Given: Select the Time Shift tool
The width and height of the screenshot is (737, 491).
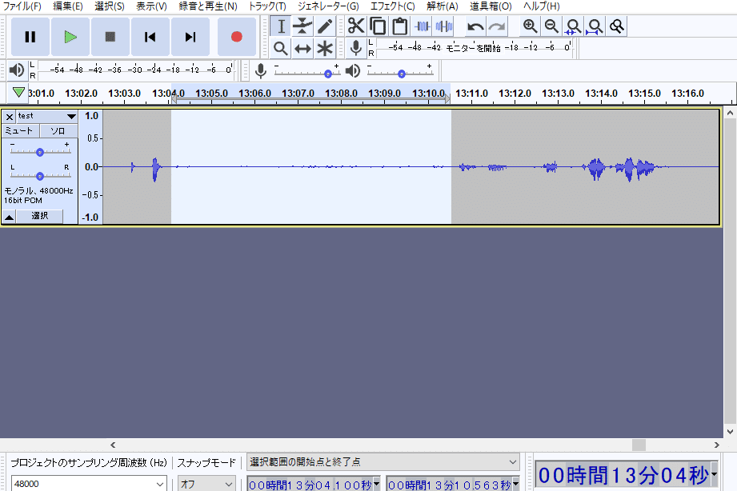Looking at the screenshot, I should click(x=302, y=49).
